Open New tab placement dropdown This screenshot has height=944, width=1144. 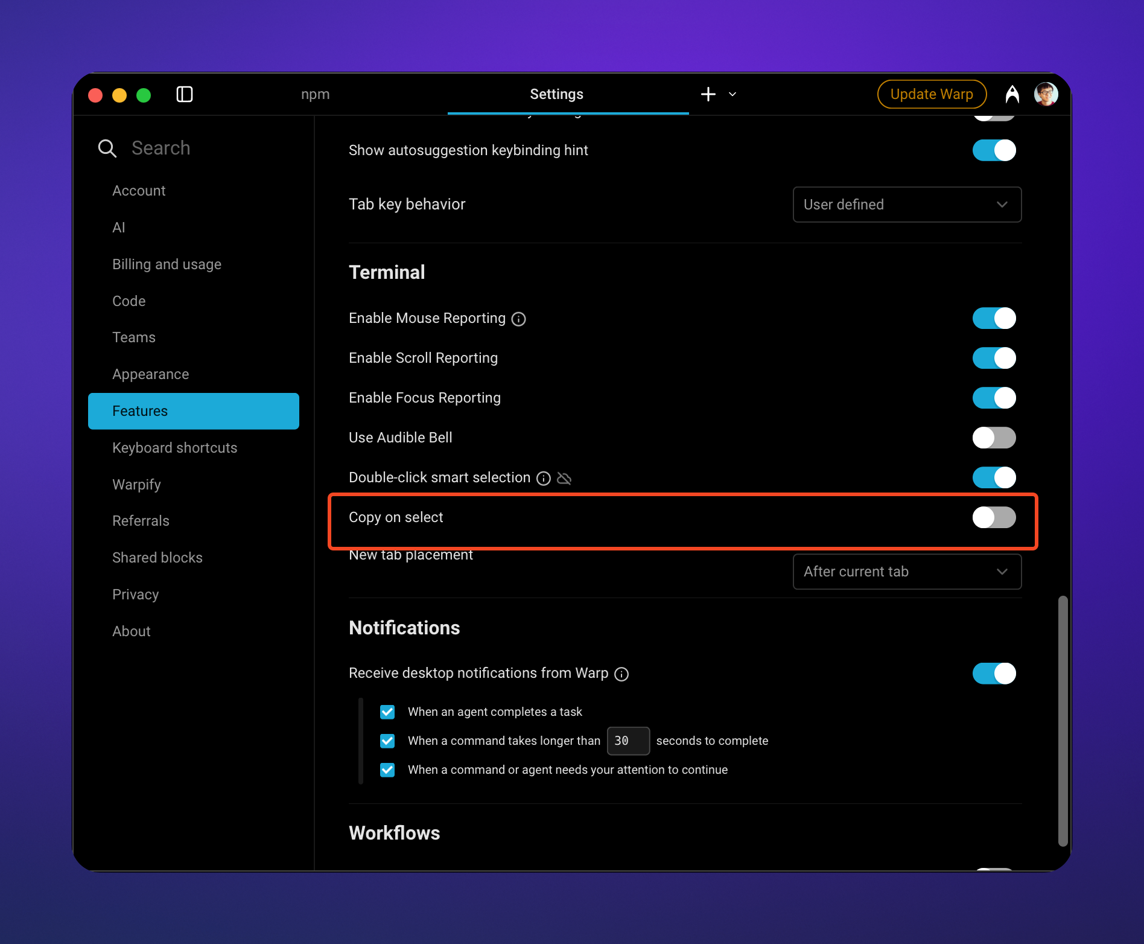pyautogui.click(x=907, y=572)
